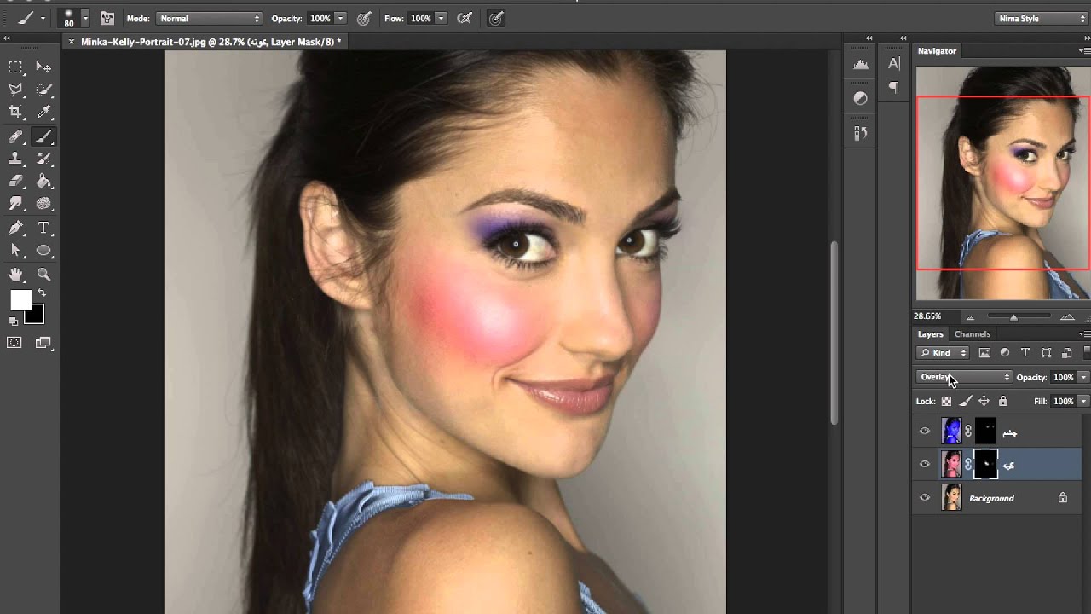The width and height of the screenshot is (1091, 614).
Task: Pick the Eraser tool
Action: point(15,181)
